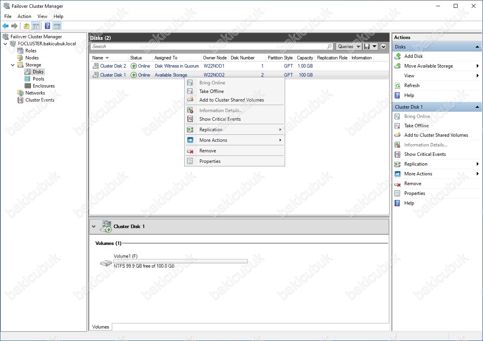Click the round expand chevron beside the search bar
The image size is (483, 341).
pos(383,46)
